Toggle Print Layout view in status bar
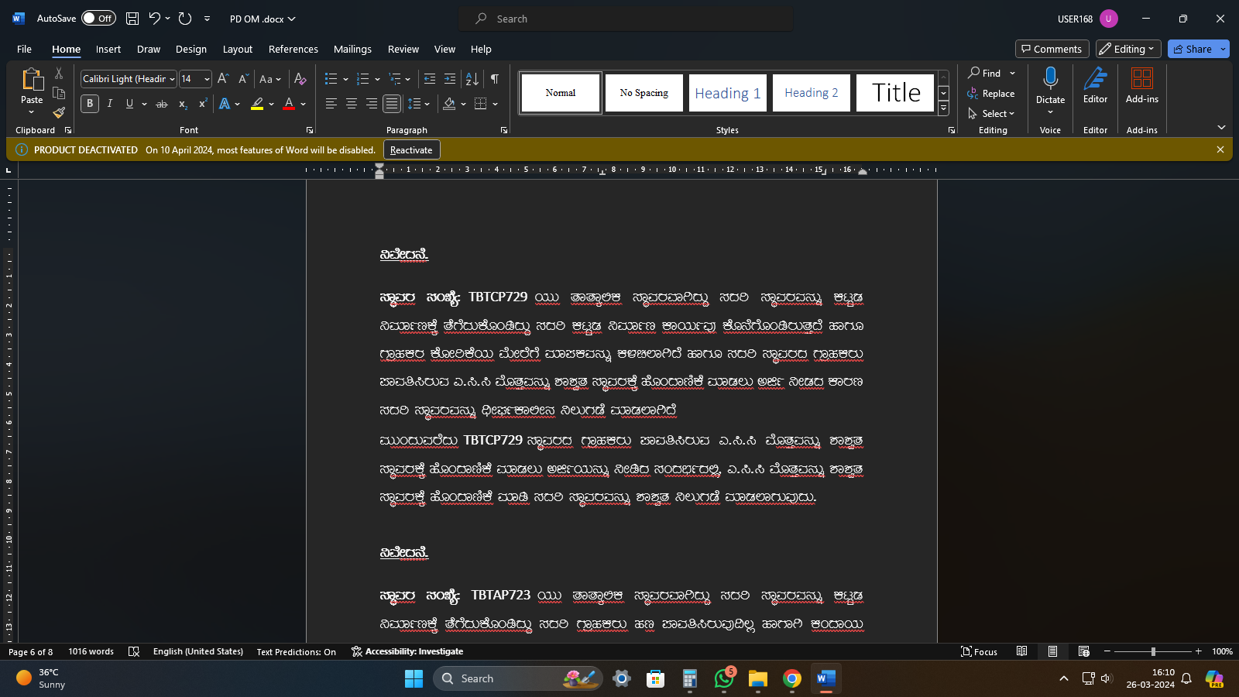This screenshot has height=697, width=1239. [1052, 651]
